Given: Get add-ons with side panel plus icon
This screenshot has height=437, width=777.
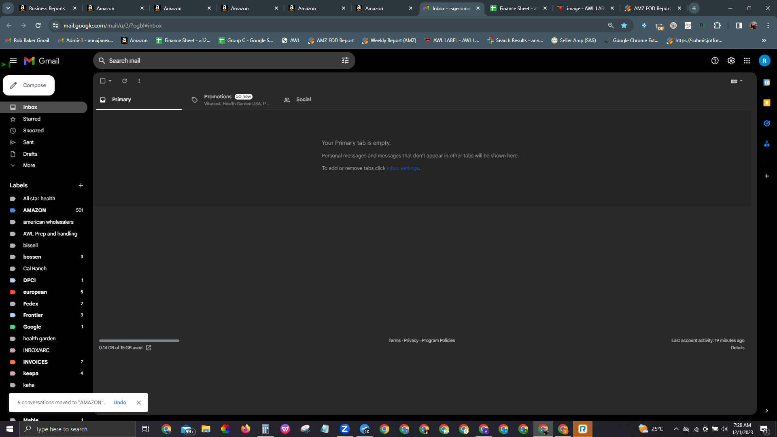Looking at the screenshot, I should pyautogui.click(x=767, y=176).
